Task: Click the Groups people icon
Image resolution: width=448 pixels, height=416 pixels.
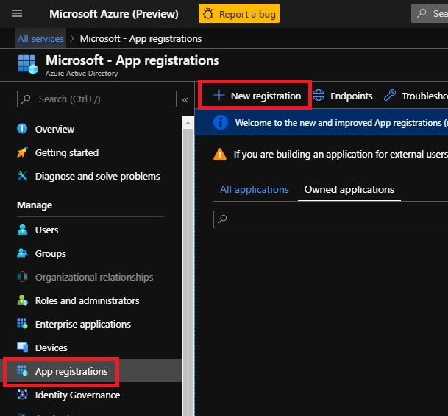Action: (x=22, y=253)
